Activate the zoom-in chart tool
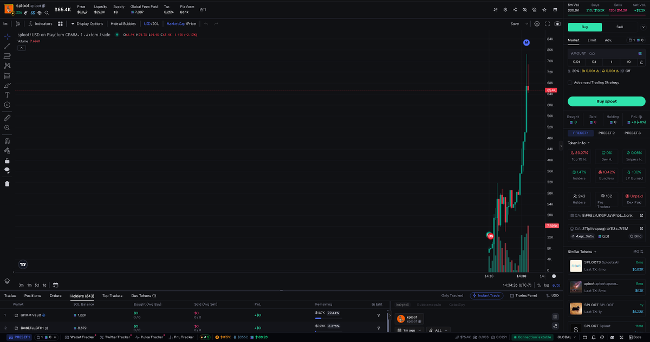 click(x=7, y=127)
